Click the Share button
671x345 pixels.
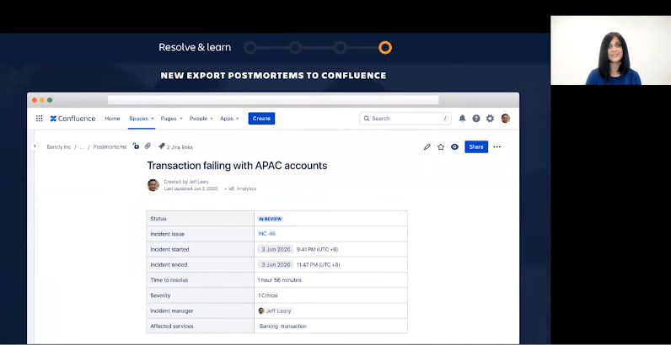476,146
